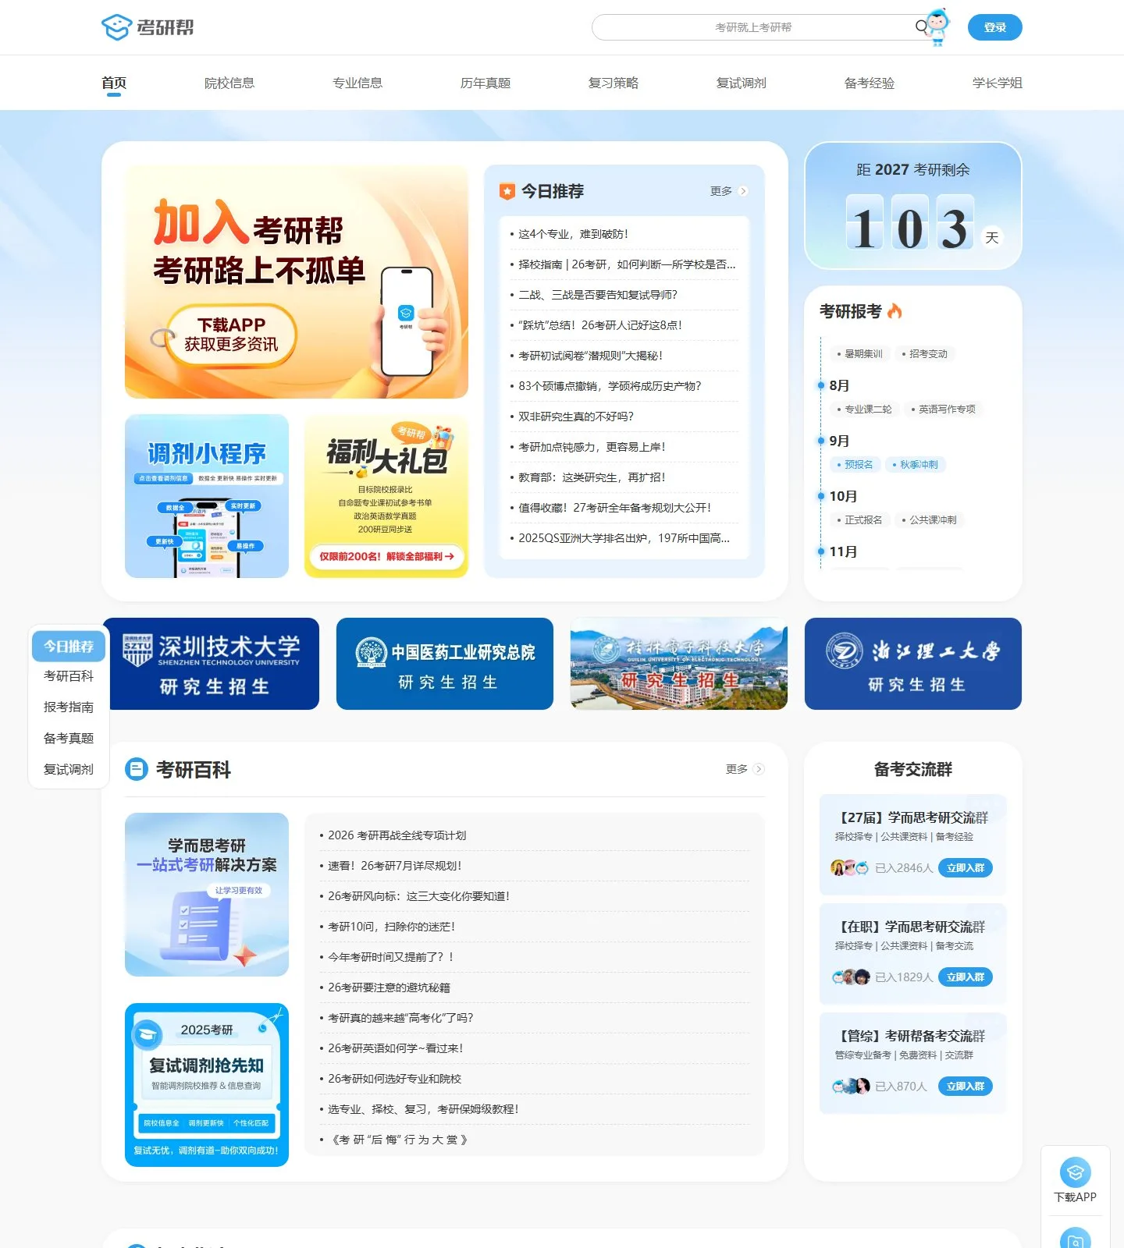Open 2025QS亚洲大学排名出炉 article
The height and width of the screenshot is (1248, 1124).
pyautogui.click(x=624, y=538)
